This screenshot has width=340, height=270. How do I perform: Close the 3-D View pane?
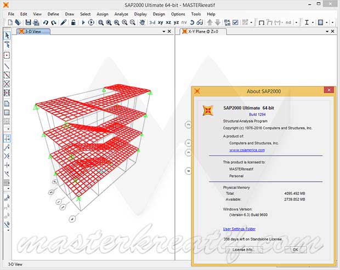coord(169,32)
